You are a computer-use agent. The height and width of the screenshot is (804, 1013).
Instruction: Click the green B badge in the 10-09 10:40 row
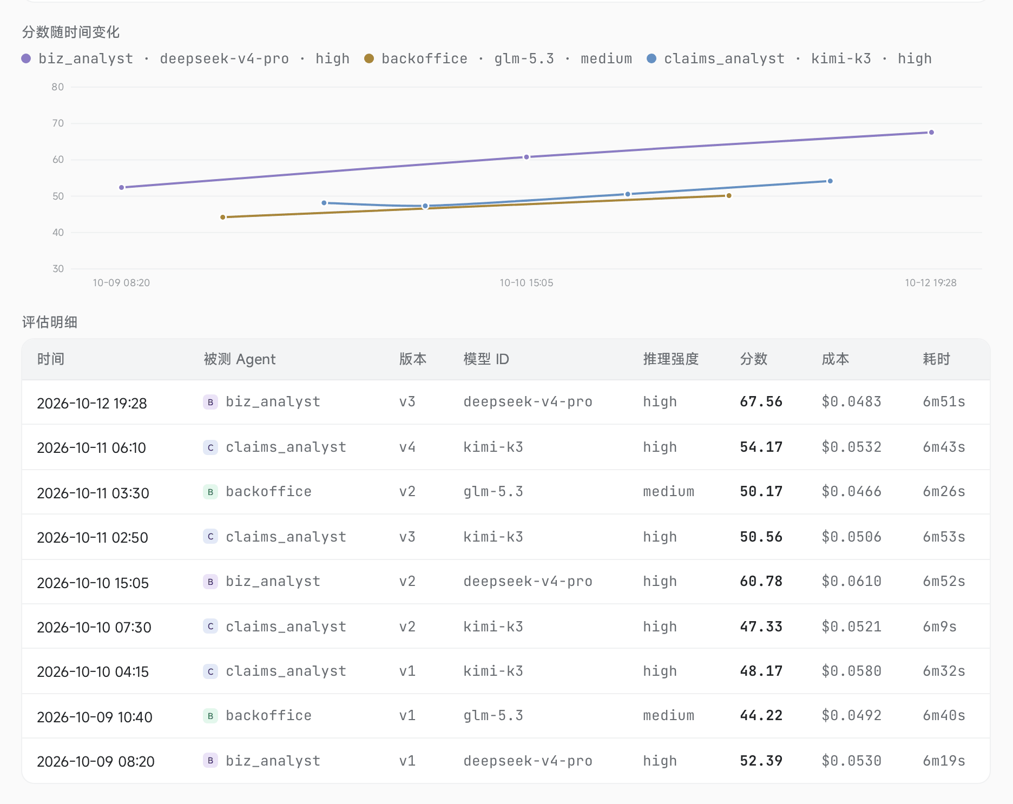211,716
